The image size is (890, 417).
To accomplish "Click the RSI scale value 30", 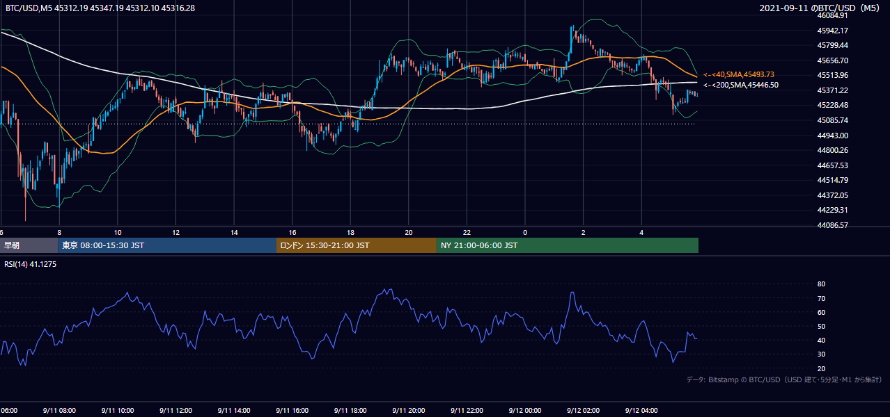I will [821, 354].
